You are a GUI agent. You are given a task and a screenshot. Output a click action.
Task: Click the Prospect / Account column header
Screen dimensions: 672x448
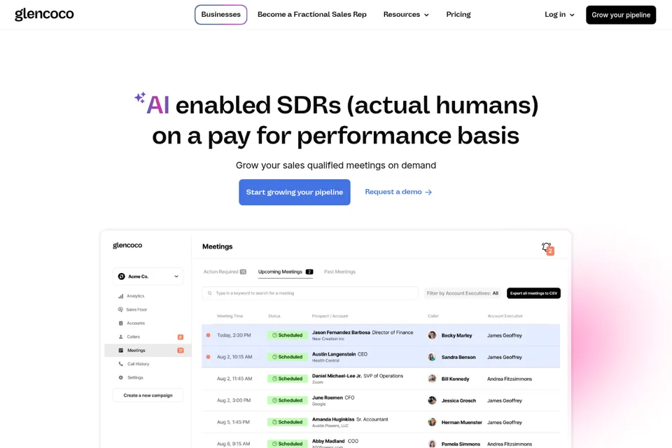coord(330,316)
